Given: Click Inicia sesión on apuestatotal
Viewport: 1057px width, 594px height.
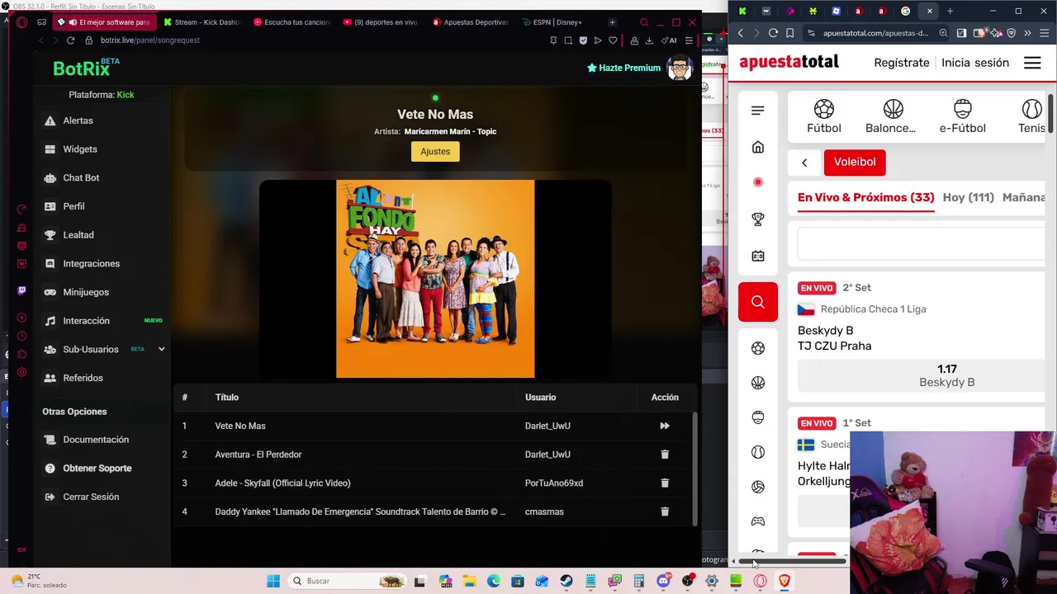Looking at the screenshot, I should tap(975, 63).
